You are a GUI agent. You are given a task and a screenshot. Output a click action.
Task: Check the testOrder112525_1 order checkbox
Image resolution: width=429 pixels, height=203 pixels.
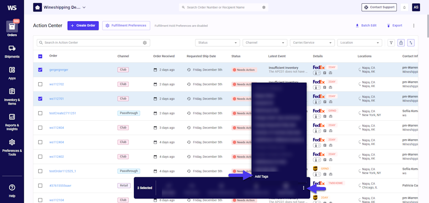point(40,171)
